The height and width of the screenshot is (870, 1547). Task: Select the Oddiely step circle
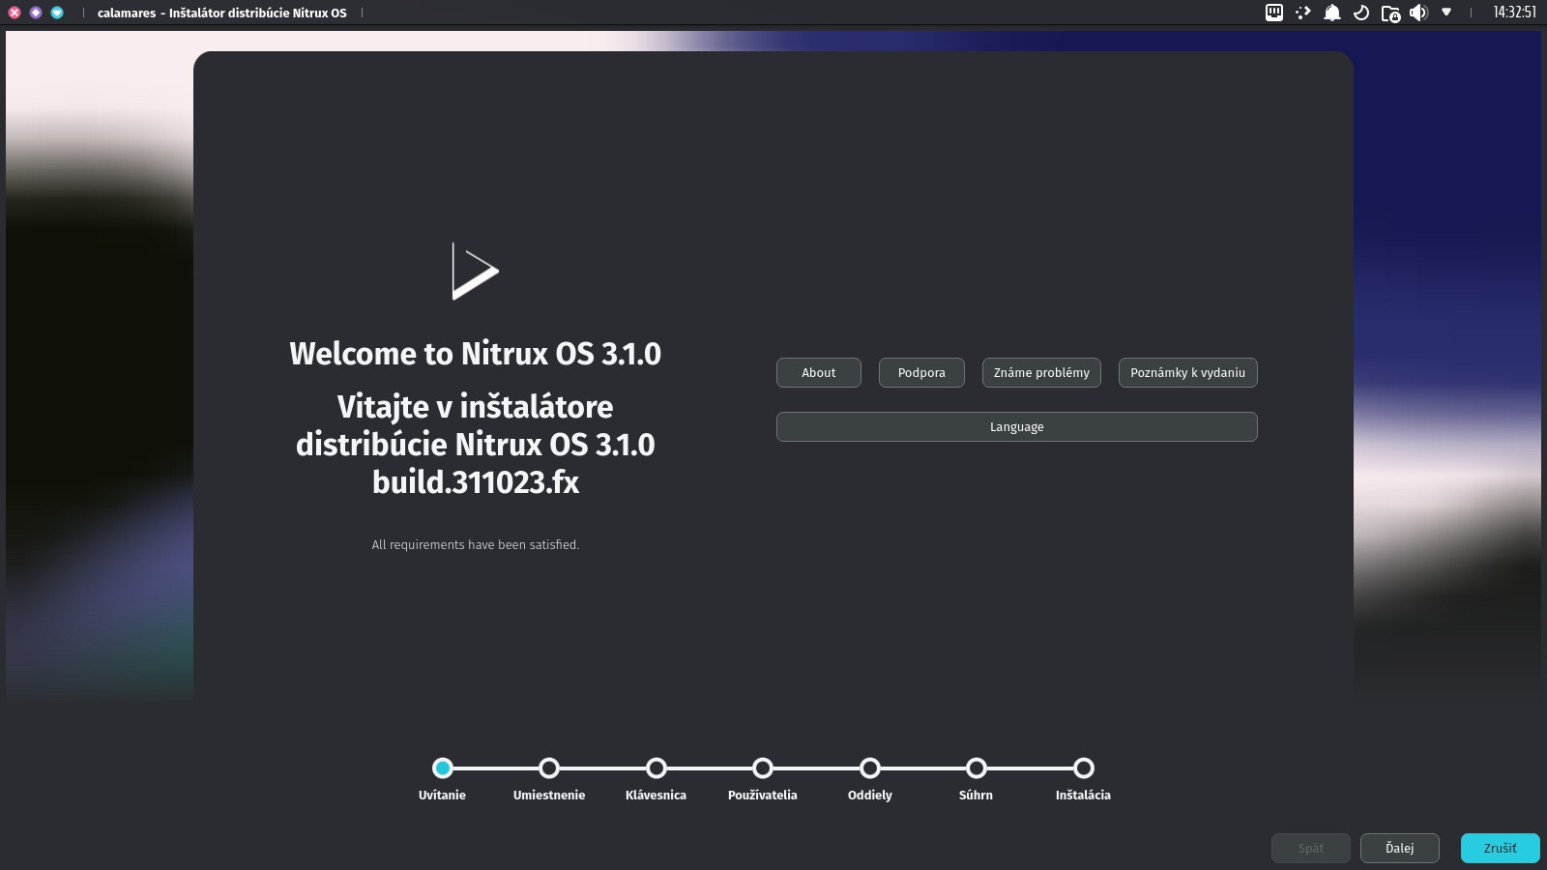click(x=870, y=768)
